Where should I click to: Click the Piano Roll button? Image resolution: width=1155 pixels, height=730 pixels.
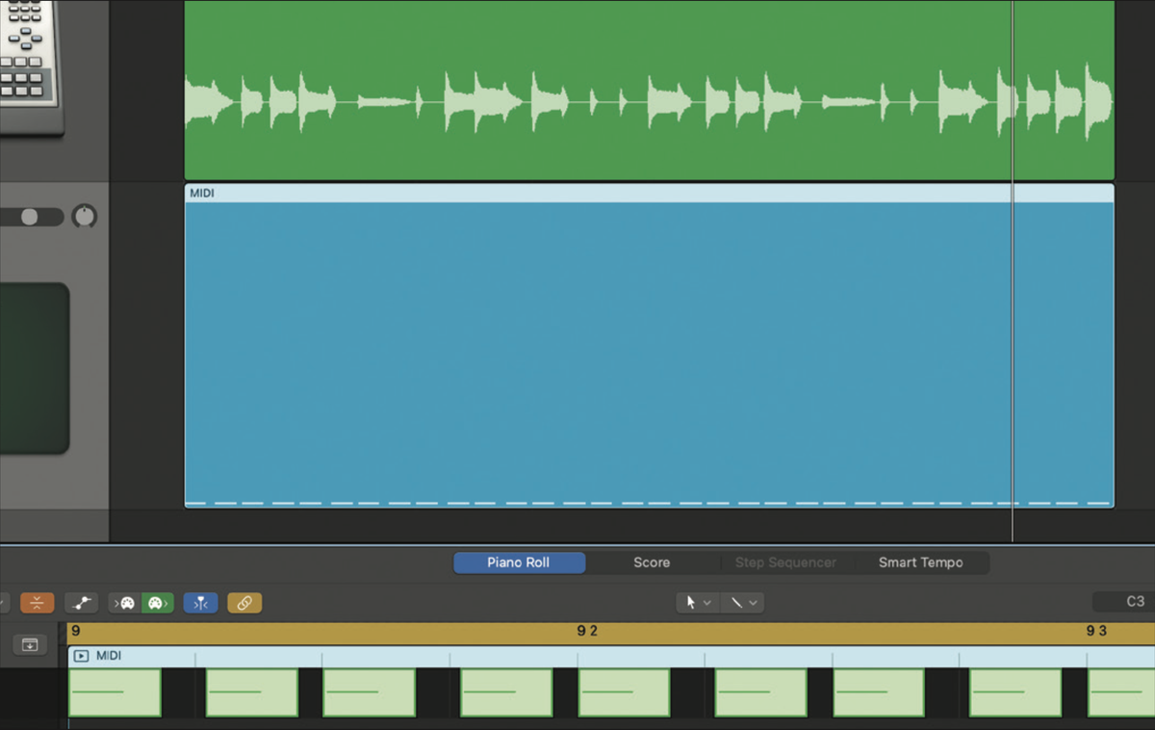tap(519, 562)
